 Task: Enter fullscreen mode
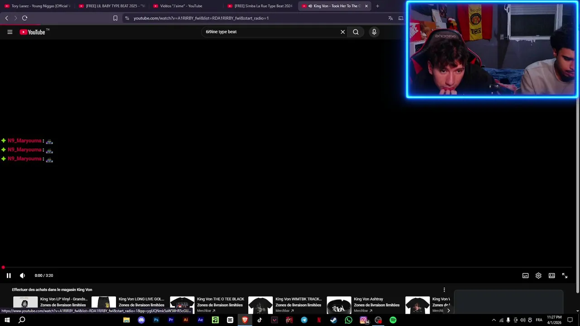pos(565,275)
